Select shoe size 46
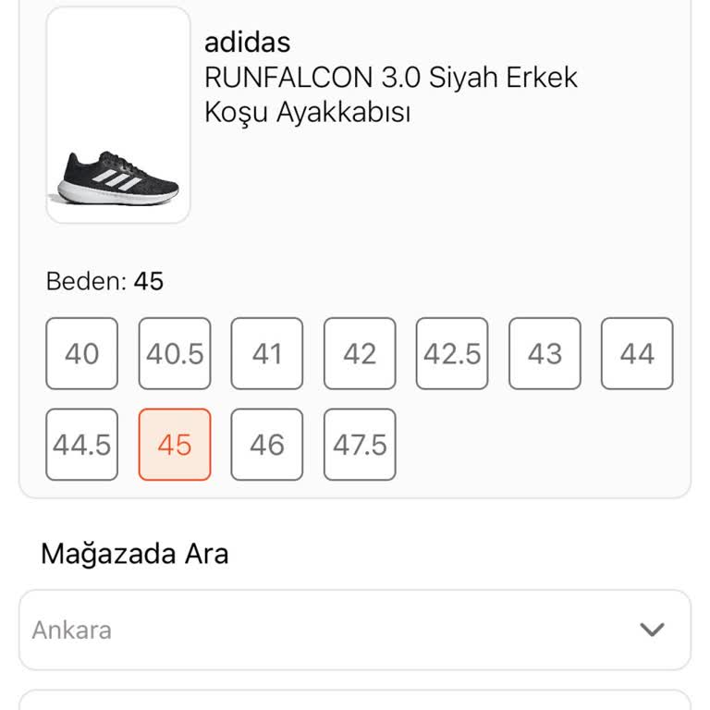 [x=267, y=445]
